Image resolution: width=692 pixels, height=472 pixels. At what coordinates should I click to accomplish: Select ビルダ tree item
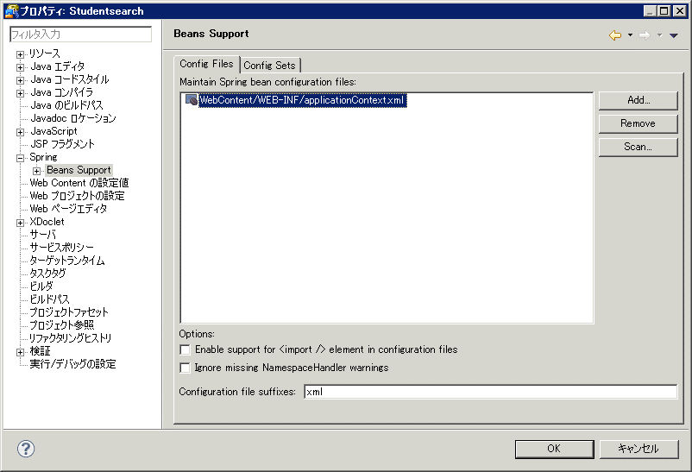41,286
